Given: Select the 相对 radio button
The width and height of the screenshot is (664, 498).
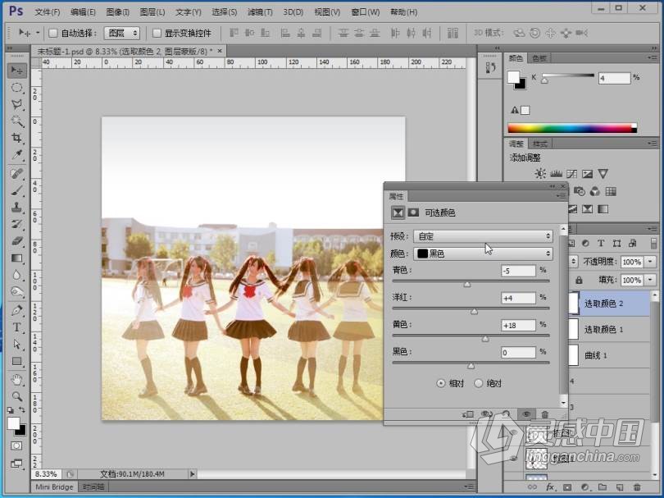Looking at the screenshot, I should (441, 384).
